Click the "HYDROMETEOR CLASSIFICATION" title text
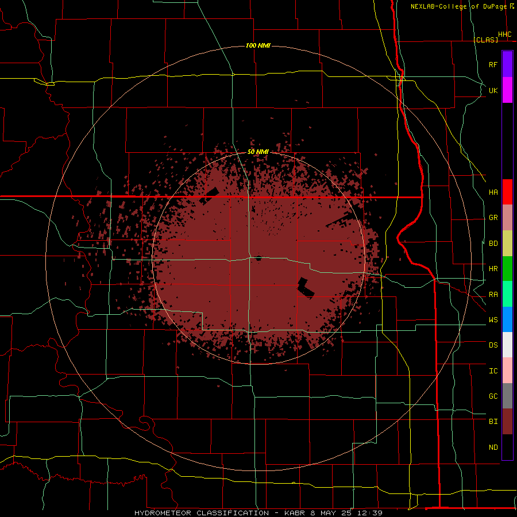Viewport: 517px width, 517px height. (x=202, y=513)
